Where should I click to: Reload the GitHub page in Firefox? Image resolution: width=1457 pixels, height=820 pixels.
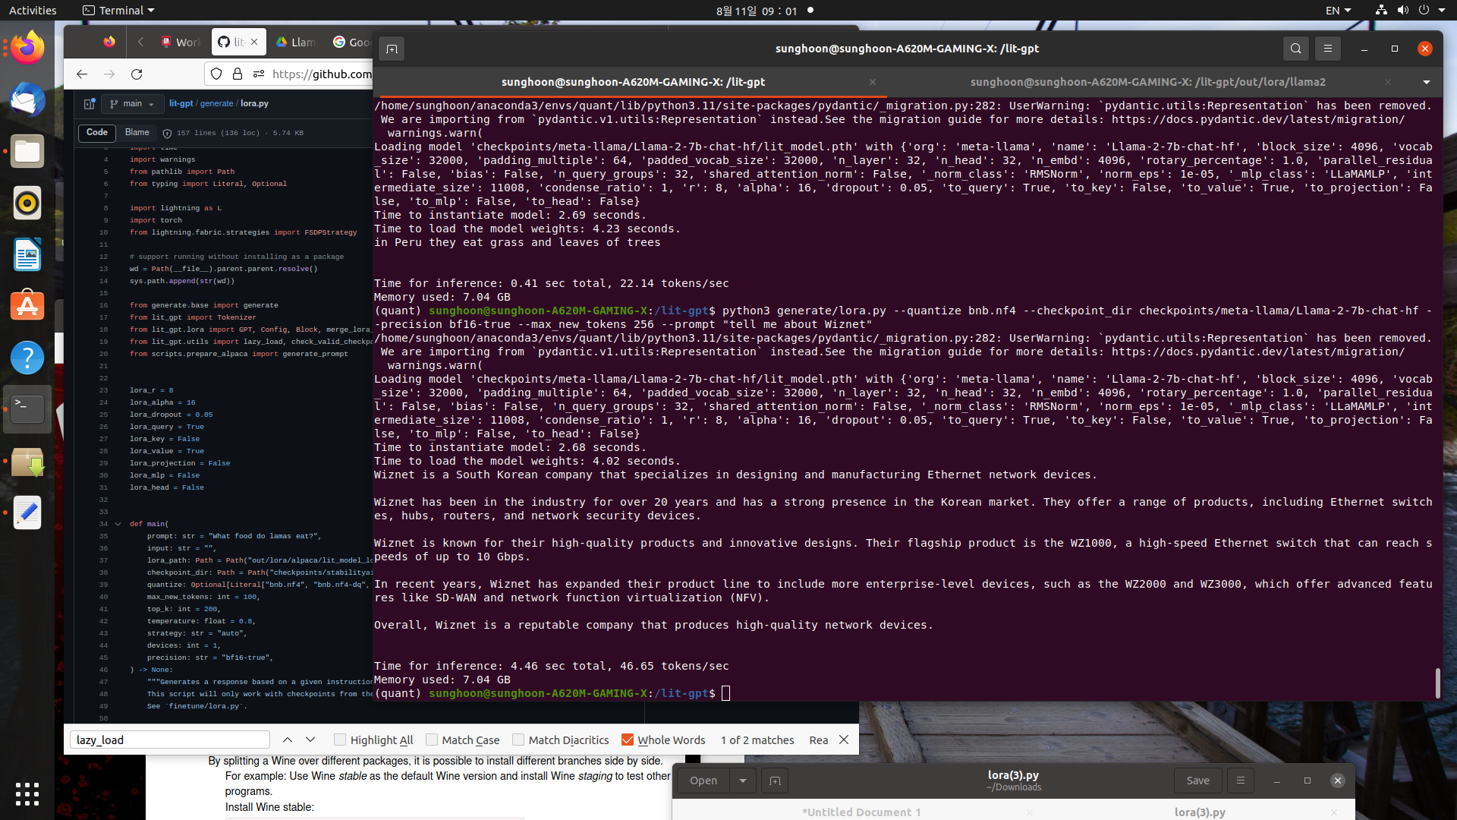click(137, 74)
